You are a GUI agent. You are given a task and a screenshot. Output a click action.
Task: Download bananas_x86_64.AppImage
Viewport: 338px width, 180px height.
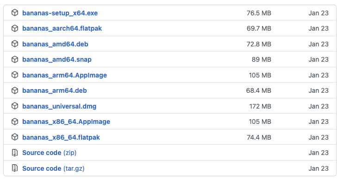(66, 122)
